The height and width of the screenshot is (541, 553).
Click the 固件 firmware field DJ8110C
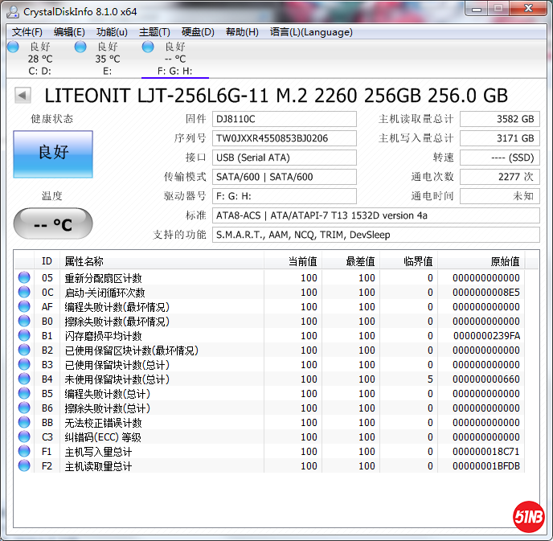tap(284, 119)
